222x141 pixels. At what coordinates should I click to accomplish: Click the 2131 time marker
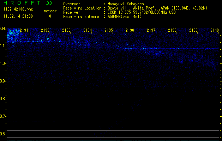point(24,30)
